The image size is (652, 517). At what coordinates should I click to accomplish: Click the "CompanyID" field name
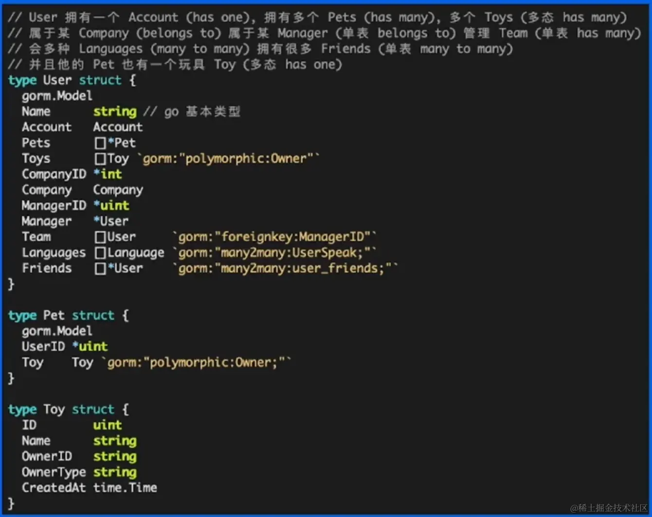[x=54, y=174]
